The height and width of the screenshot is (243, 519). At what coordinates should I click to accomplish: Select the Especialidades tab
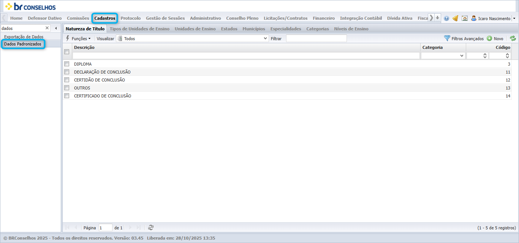[x=286, y=29]
